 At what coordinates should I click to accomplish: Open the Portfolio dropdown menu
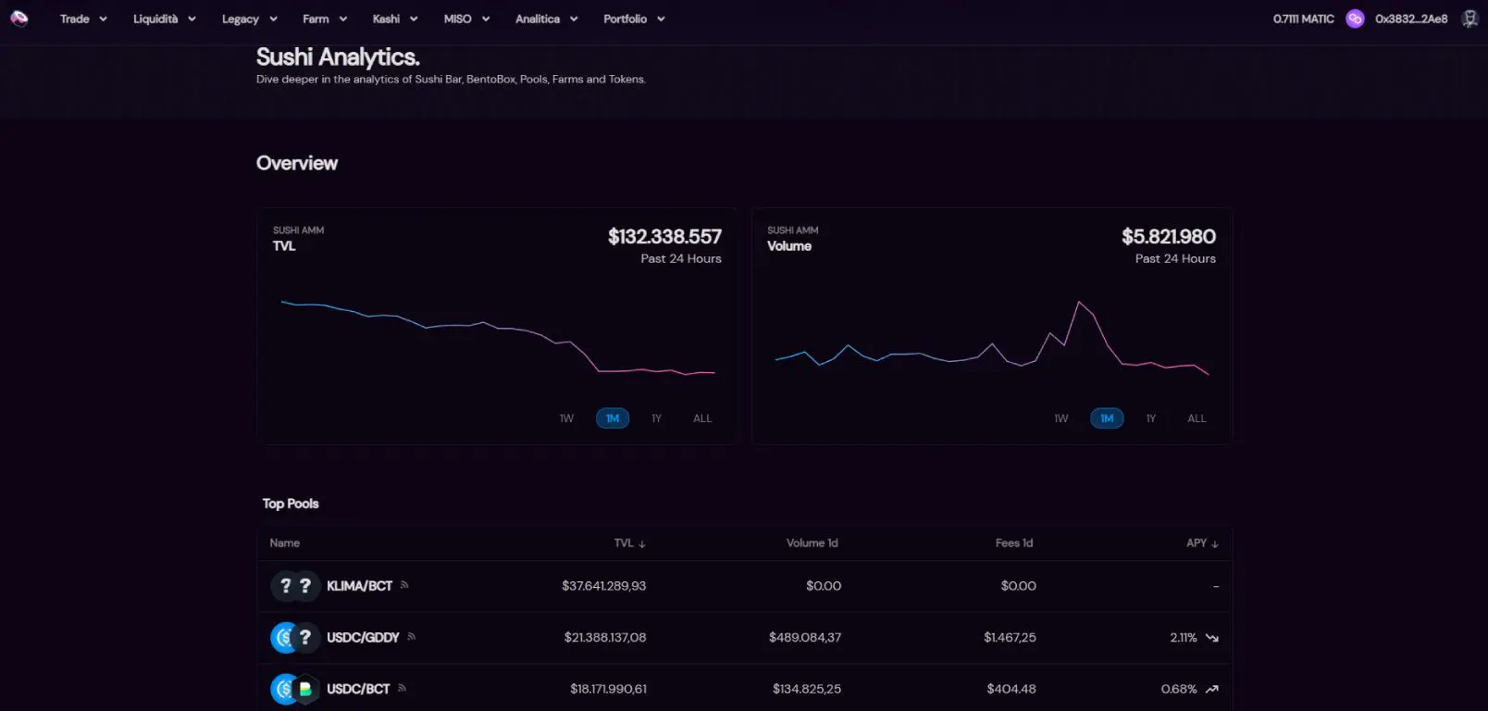(635, 19)
